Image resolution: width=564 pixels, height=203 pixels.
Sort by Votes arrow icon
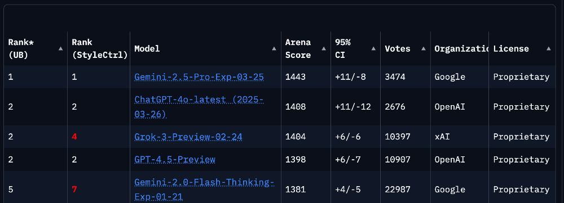coord(424,49)
